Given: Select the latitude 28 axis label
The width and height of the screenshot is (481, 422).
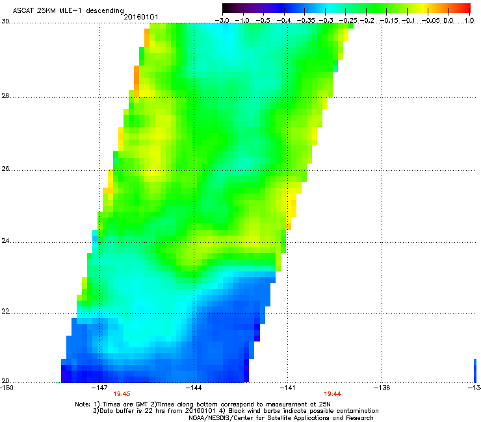Looking at the screenshot, I should click(5, 96).
